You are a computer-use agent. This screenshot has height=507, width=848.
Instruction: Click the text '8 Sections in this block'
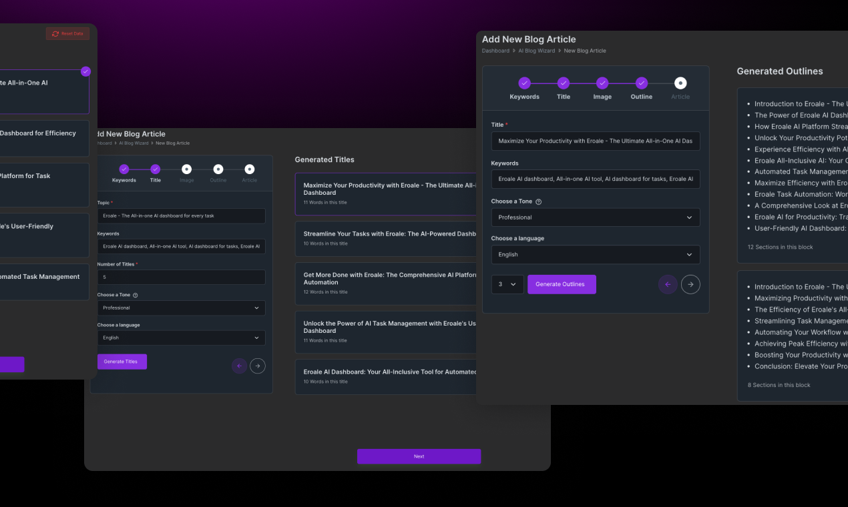[x=779, y=386]
